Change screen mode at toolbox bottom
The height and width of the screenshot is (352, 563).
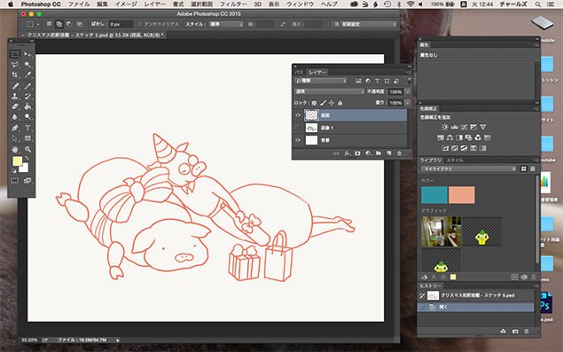(x=27, y=181)
